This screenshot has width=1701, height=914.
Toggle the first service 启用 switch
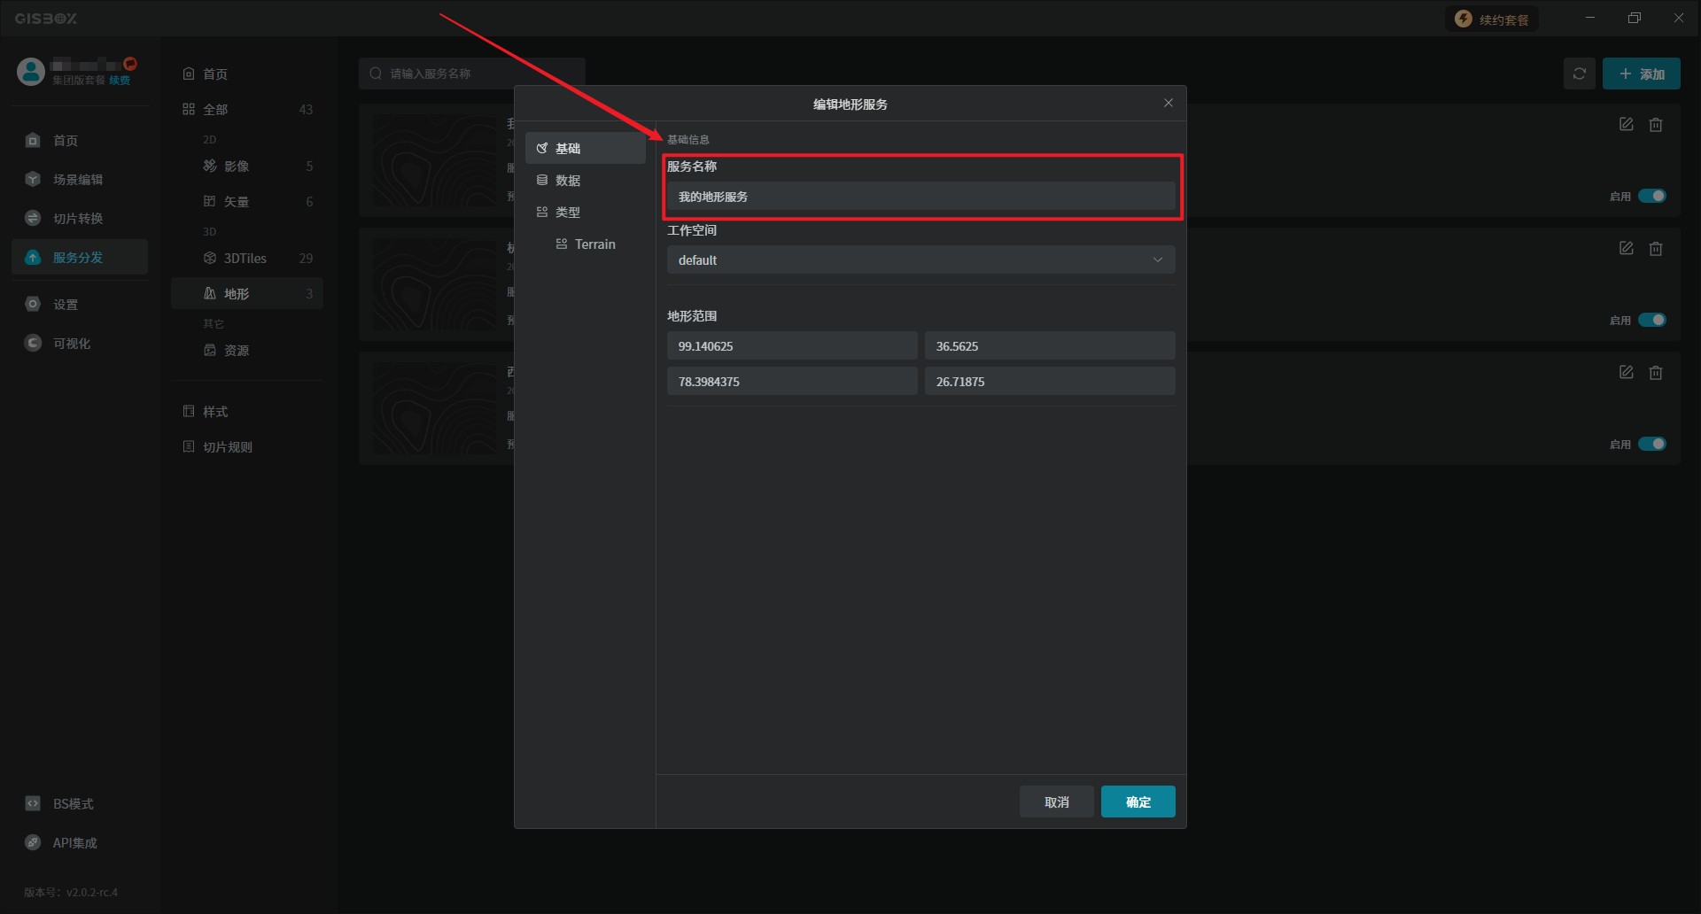tap(1651, 196)
